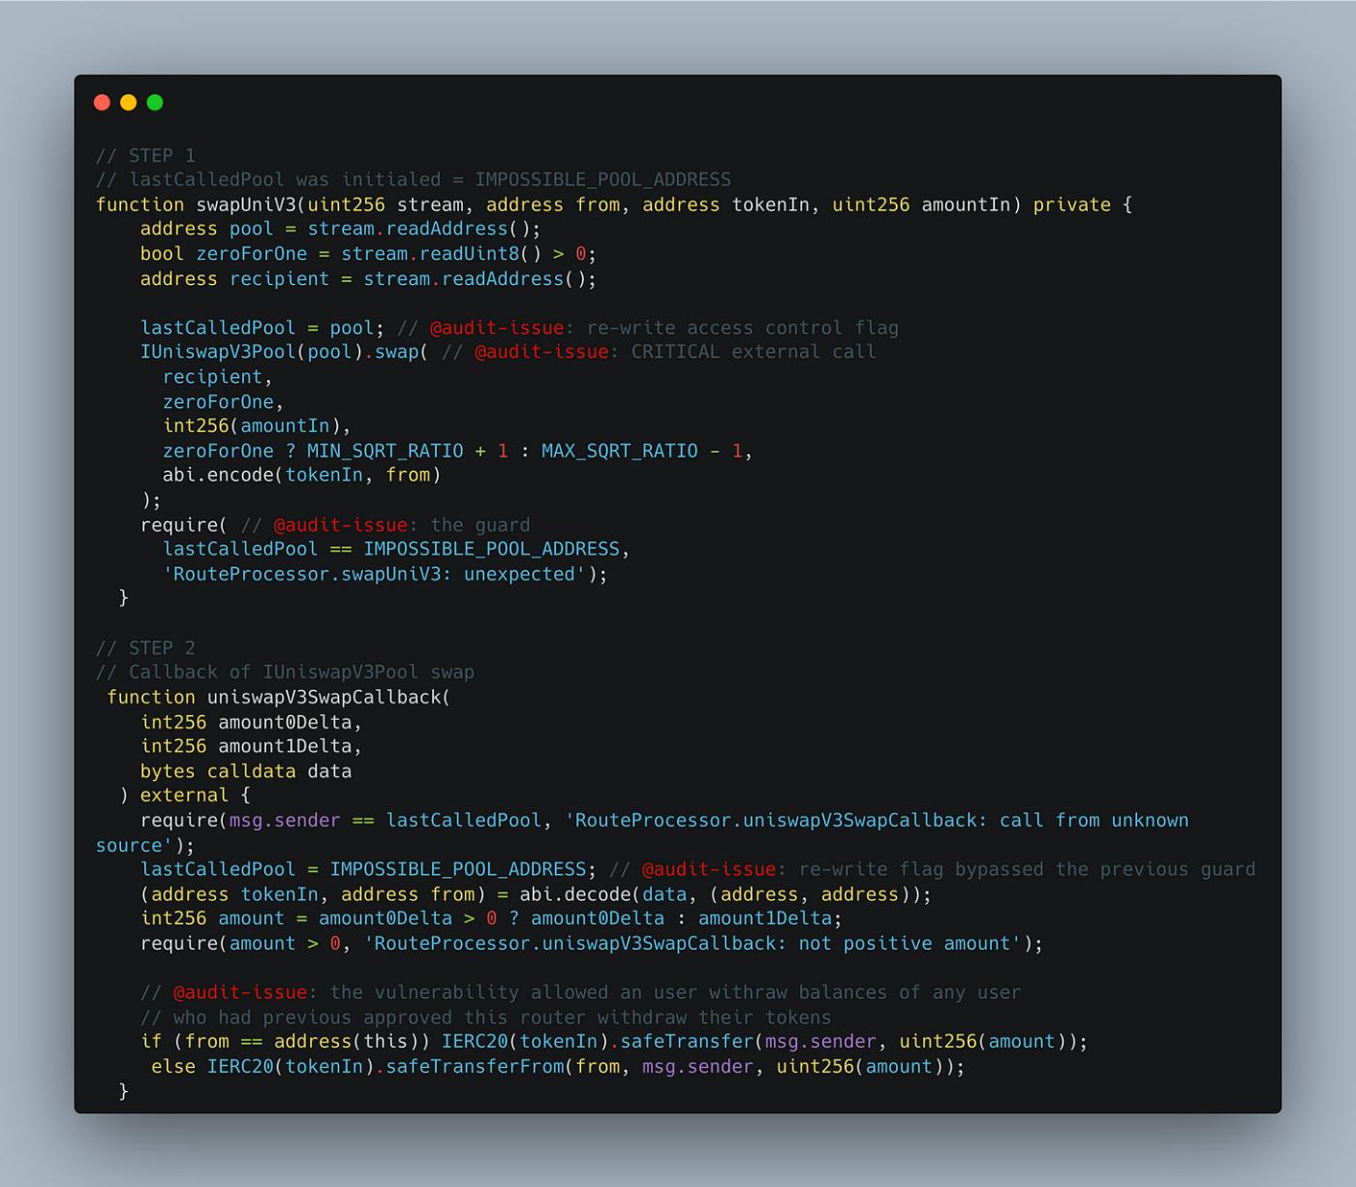
Task: Click the yellow minimize dot
Action: (x=128, y=103)
